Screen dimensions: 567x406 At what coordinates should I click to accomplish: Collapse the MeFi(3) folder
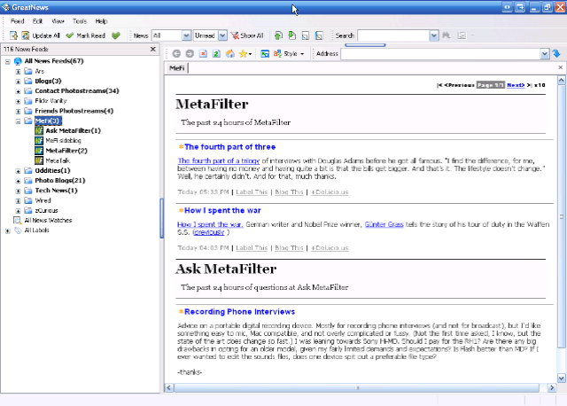18,121
